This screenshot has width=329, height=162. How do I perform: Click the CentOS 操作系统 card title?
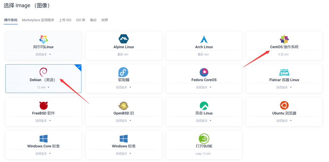tap(284, 47)
